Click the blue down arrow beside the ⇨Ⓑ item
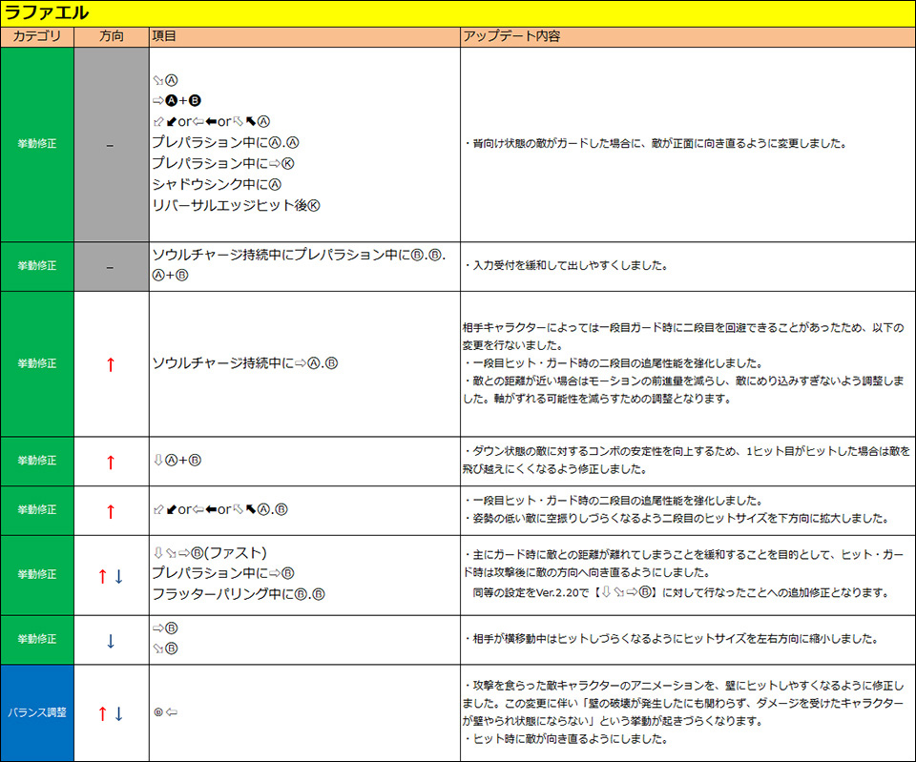Image resolution: width=916 pixels, height=762 pixels. pyautogui.click(x=111, y=640)
